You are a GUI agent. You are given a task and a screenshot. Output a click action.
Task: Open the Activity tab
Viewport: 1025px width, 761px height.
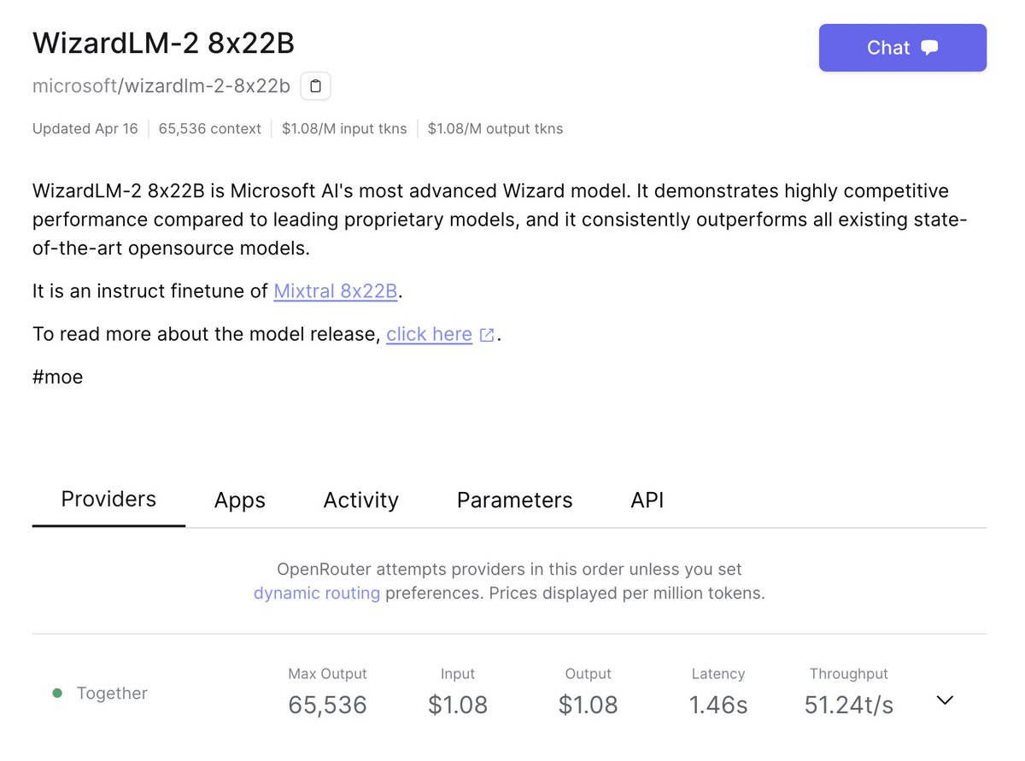point(360,501)
